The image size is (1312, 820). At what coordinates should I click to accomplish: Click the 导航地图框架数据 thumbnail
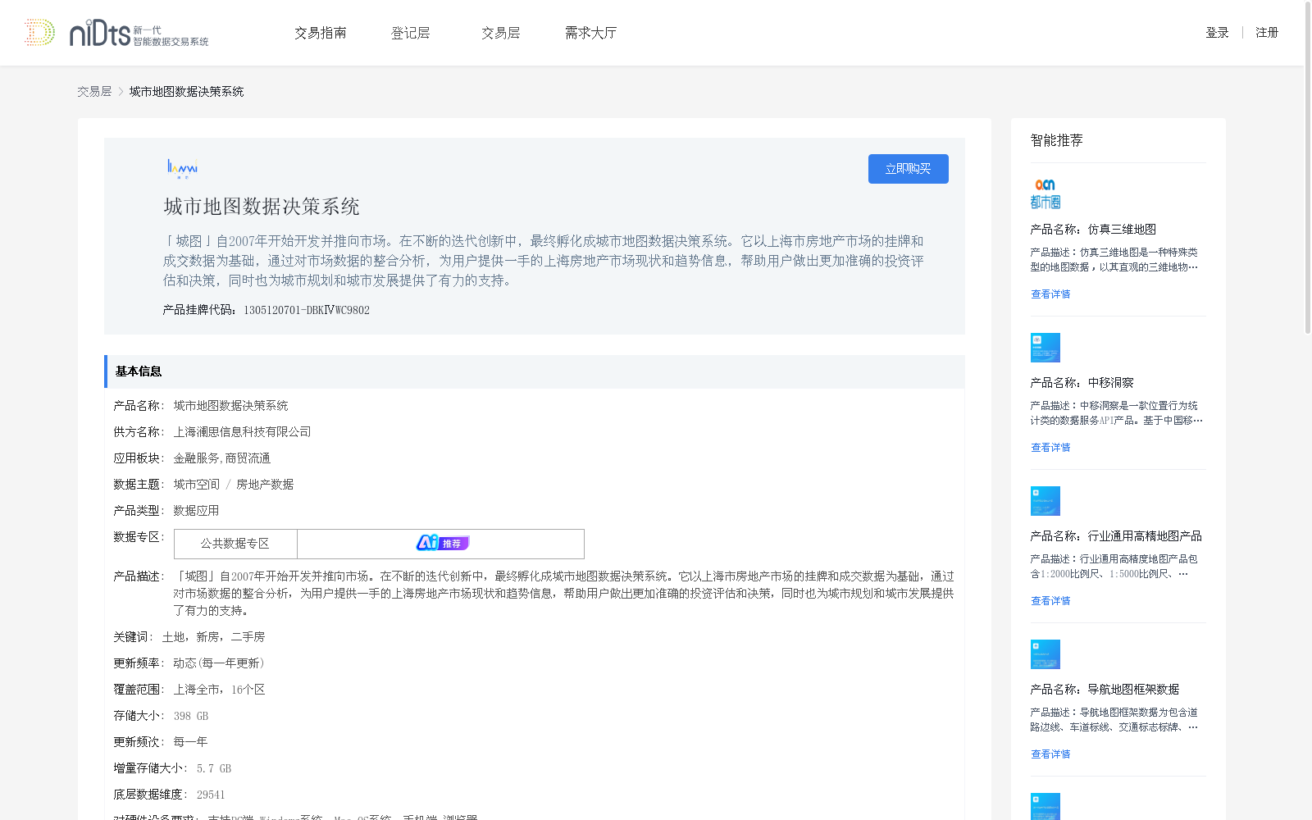(x=1045, y=654)
